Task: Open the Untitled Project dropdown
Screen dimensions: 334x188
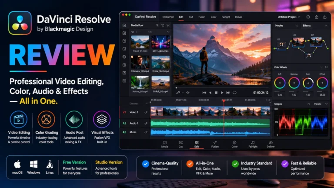Action: click(x=289, y=17)
